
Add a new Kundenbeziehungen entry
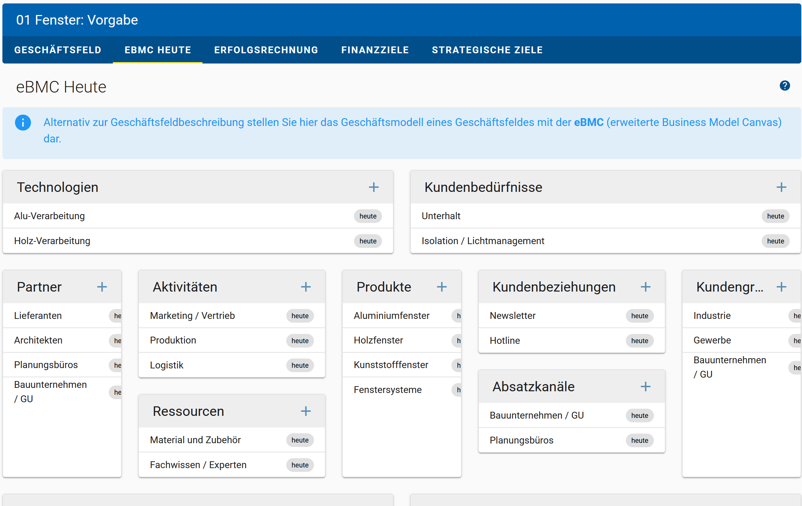646,287
